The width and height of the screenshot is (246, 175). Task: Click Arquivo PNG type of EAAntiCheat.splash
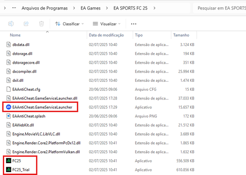pos(146,116)
